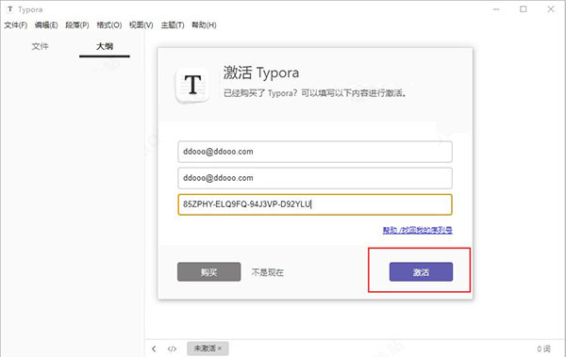The image size is (566, 357).
Task: Close the Typora window
Action: pos(551,9)
